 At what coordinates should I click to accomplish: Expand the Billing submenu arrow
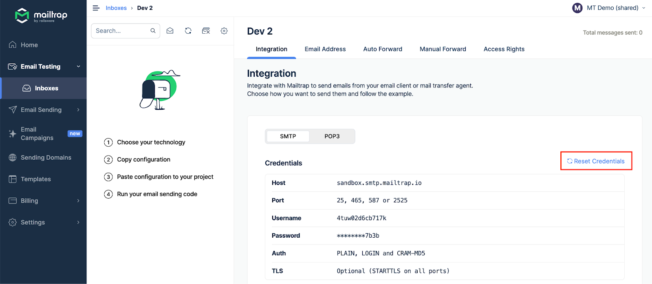(x=79, y=201)
